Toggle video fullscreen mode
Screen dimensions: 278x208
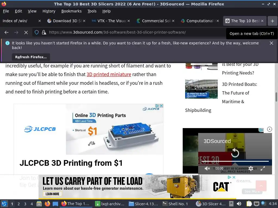tap(263, 168)
